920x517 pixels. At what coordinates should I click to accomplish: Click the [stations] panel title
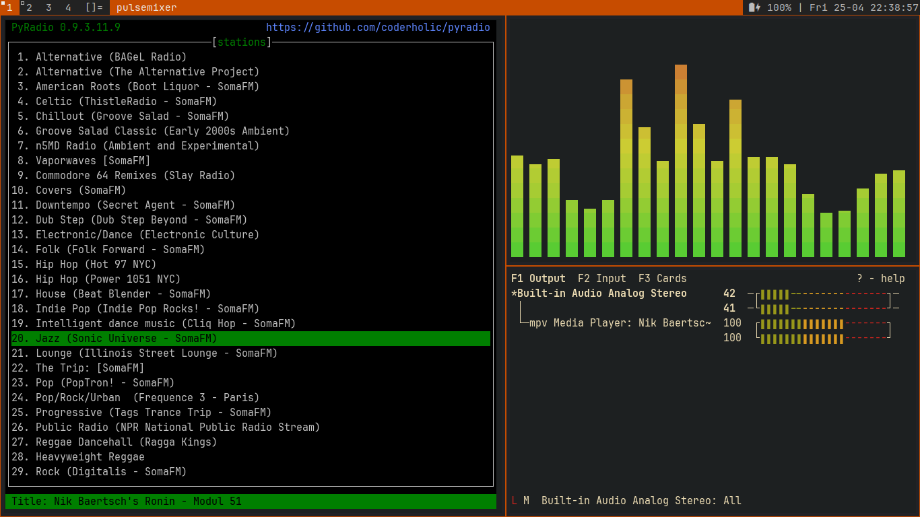pyautogui.click(x=242, y=42)
